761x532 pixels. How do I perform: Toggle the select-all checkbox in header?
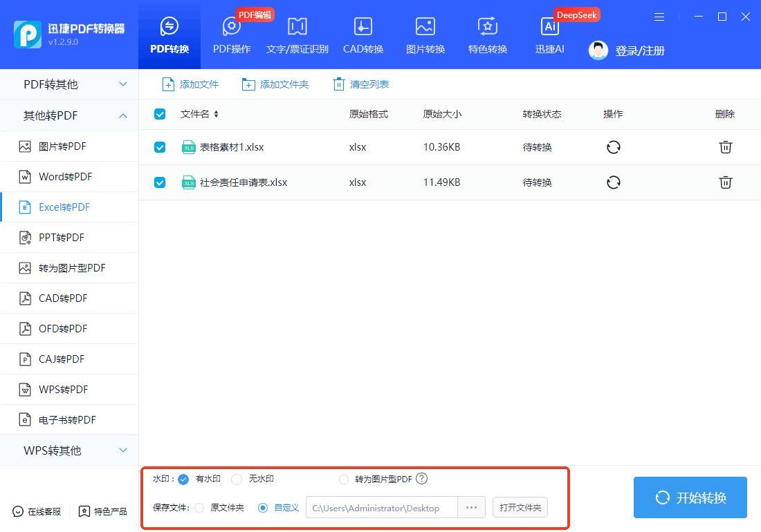click(160, 114)
